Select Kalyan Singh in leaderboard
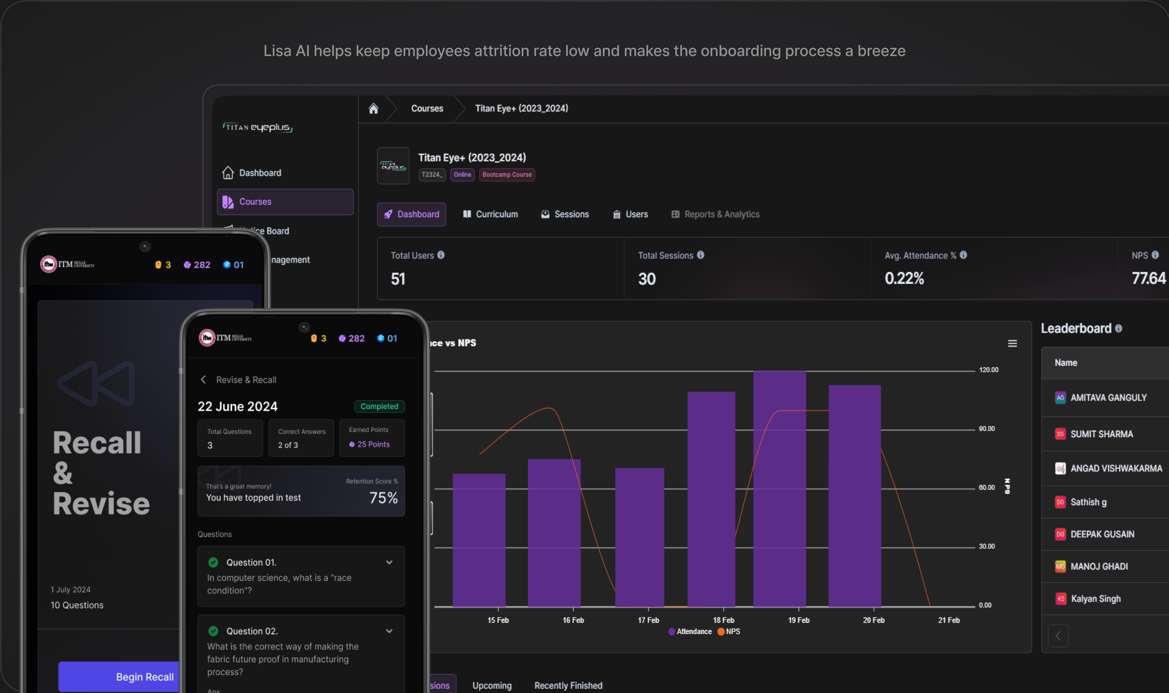Image resolution: width=1169 pixels, height=693 pixels. click(1105, 599)
